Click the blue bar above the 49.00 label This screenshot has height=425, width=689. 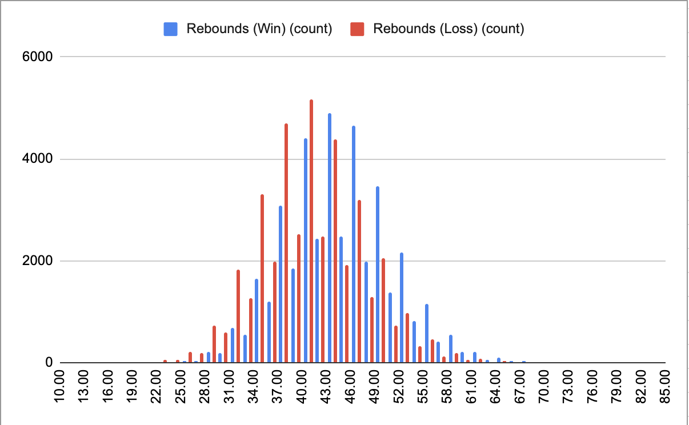378,275
